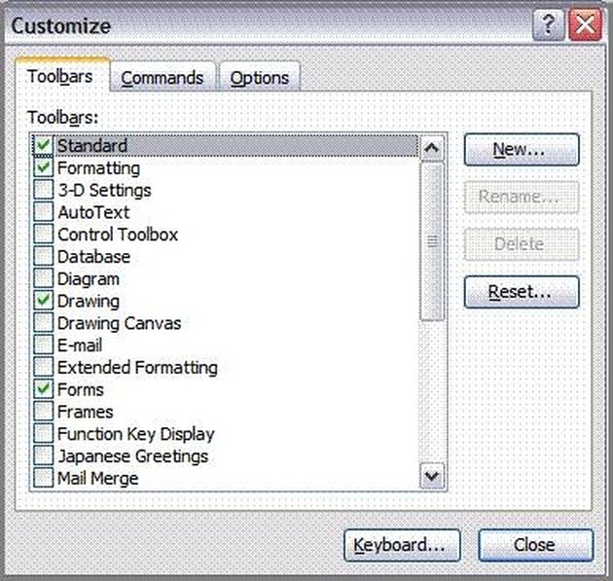Disable the Forms toolbar checkbox
613x581 pixels.
44,389
